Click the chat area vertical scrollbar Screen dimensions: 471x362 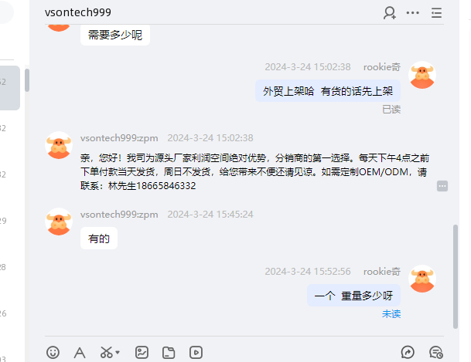(x=456, y=276)
